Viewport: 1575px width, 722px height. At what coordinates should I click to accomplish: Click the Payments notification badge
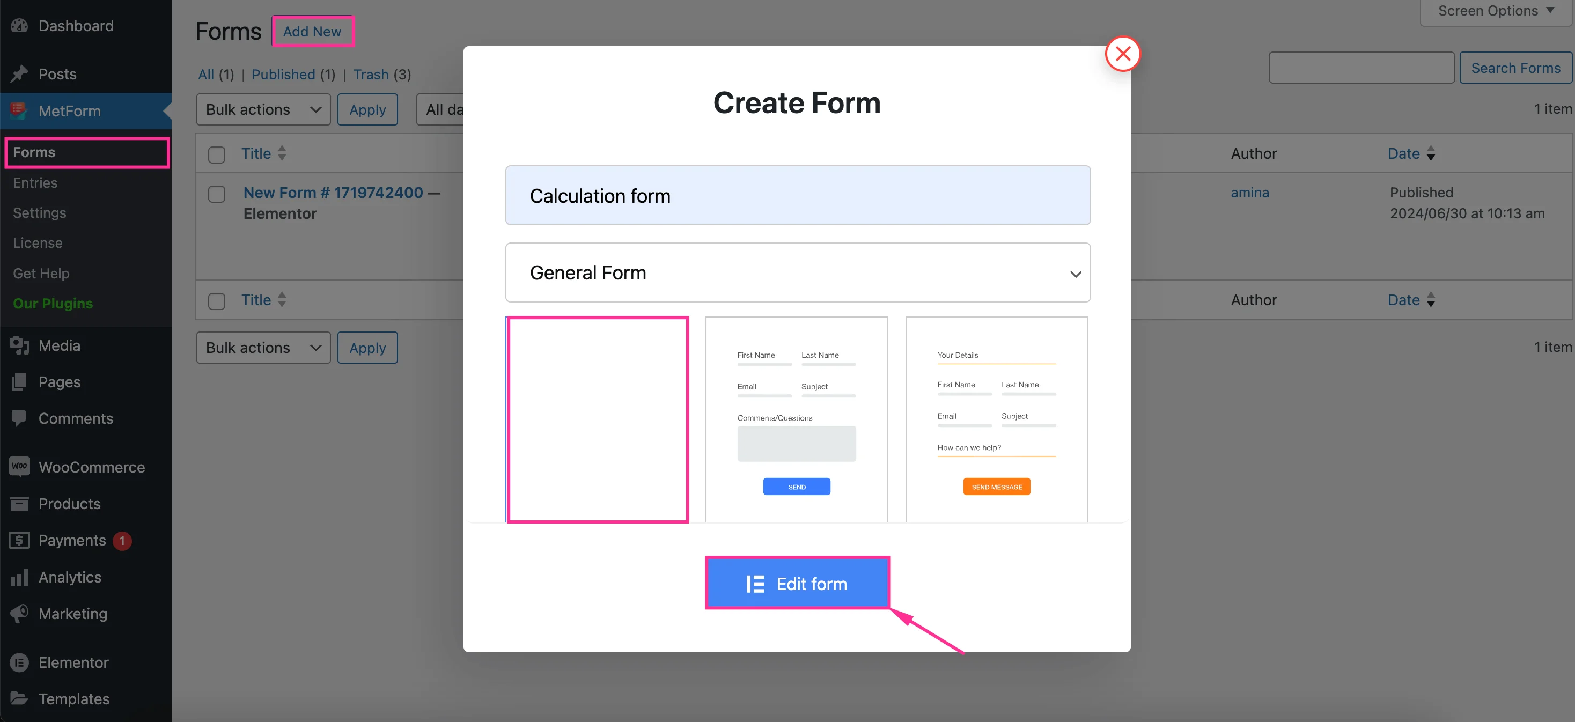(x=122, y=541)
